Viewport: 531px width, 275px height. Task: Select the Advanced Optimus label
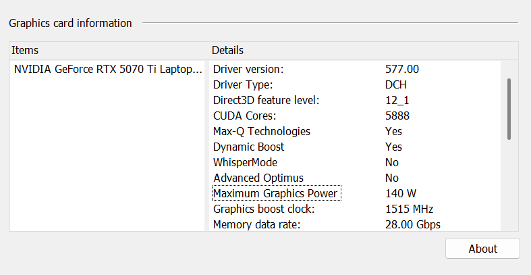(x=258, y=178)
